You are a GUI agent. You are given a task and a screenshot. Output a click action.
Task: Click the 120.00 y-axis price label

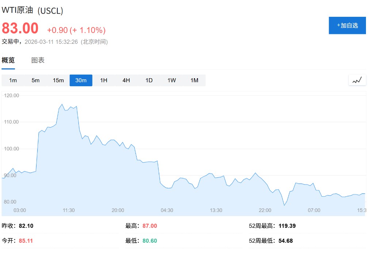[11, 95]
